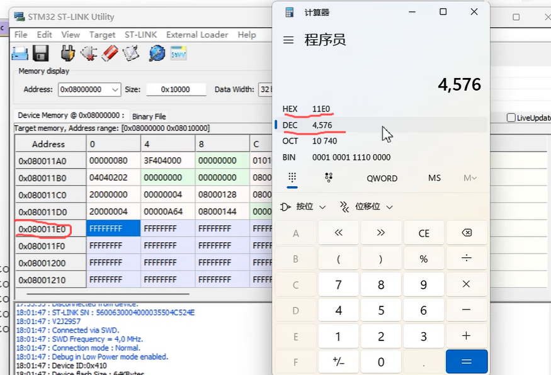Open the Data Width dropdown
Viewport: 551px width, 375px height.
[x=265, y=89]
